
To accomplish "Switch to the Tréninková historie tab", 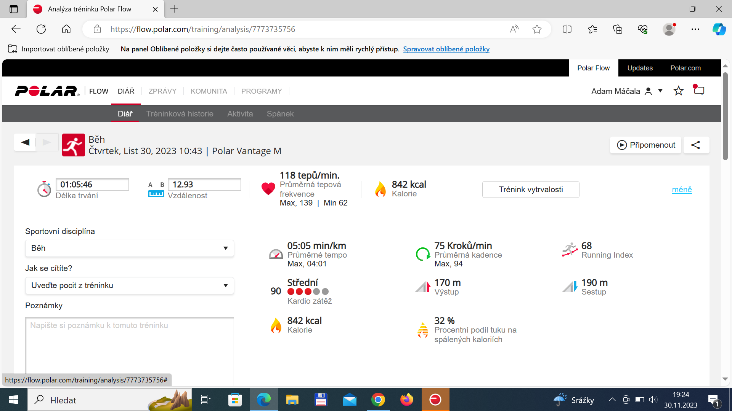I will [180, 114].
